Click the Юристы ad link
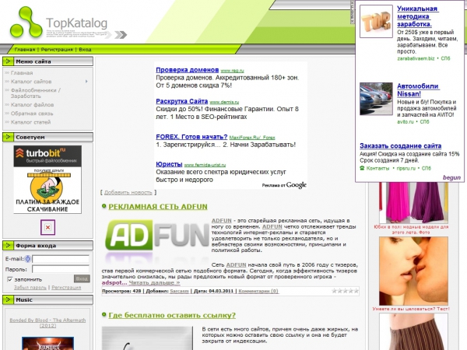The image size is (467, 350). [169, 164]
